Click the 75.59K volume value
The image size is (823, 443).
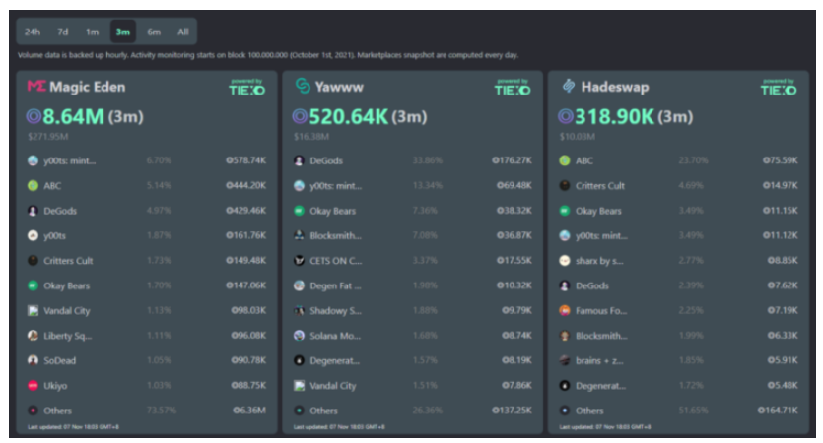(781, 160)
